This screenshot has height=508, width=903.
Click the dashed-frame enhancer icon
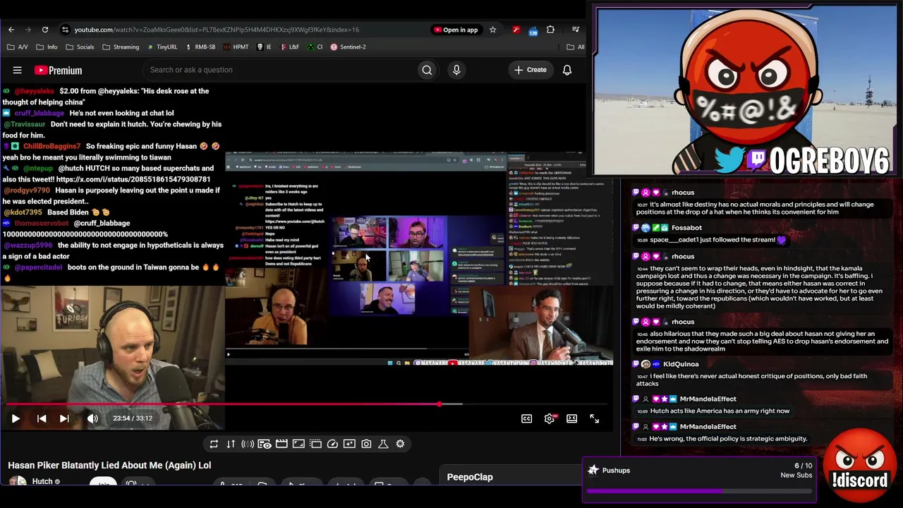[315, 444]
